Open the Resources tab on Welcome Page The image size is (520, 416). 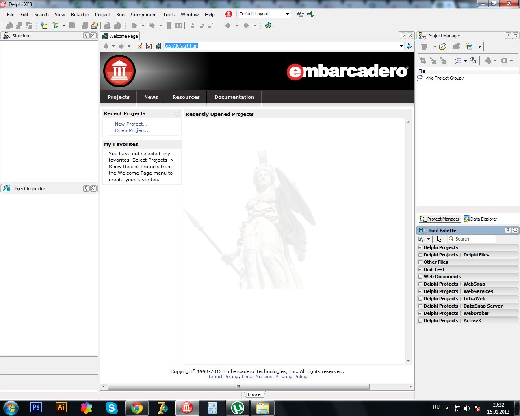tap(186, 97)
